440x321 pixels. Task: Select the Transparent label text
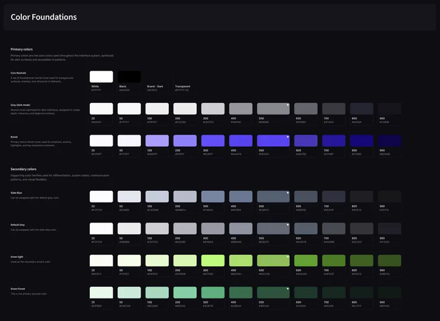(x=182, y=87)
